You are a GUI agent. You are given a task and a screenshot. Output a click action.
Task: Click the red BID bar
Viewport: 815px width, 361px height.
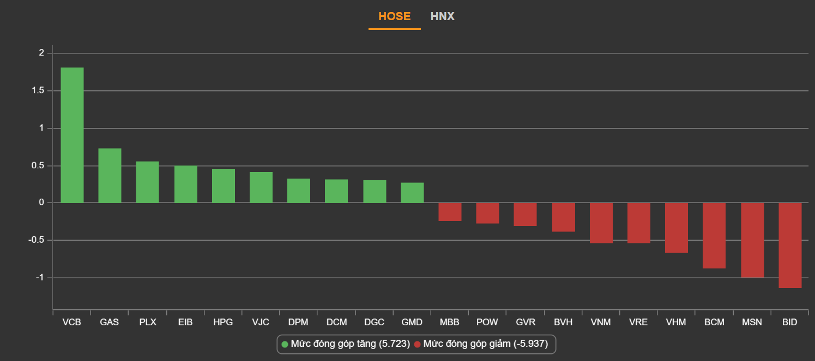789,245
